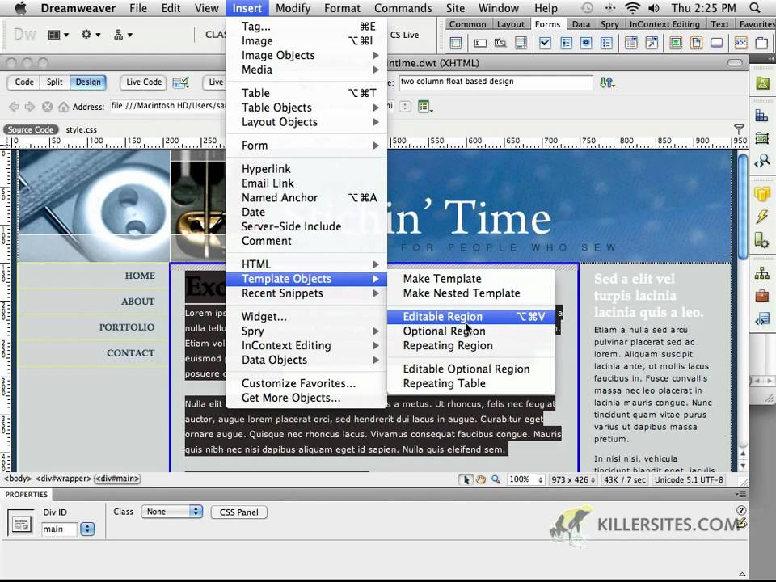Choose Optional Region from submenu

coord(471,331)
